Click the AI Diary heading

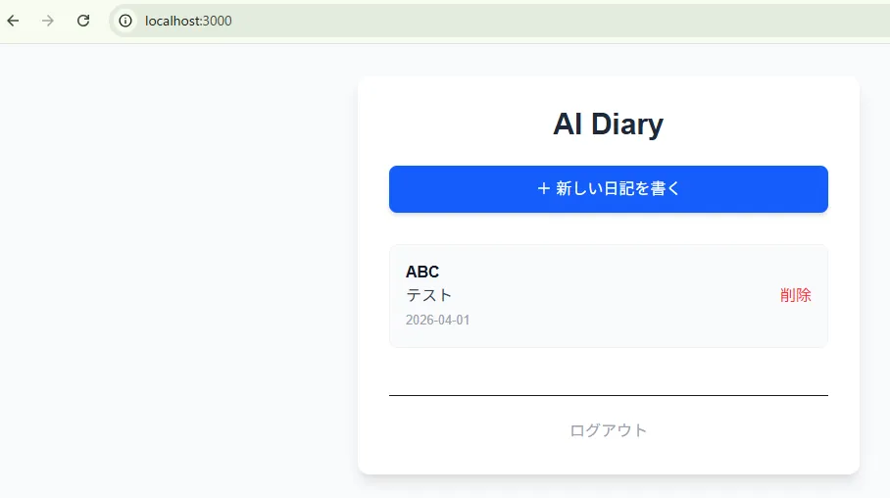point(608,124)
